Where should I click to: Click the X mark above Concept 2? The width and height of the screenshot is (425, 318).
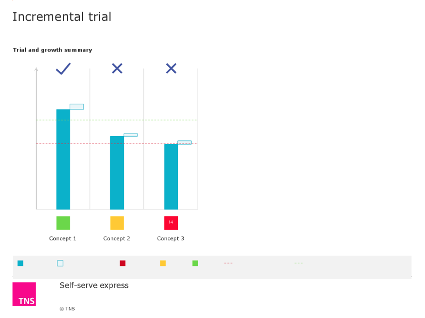pyautogui.click(x=117, y=68)
